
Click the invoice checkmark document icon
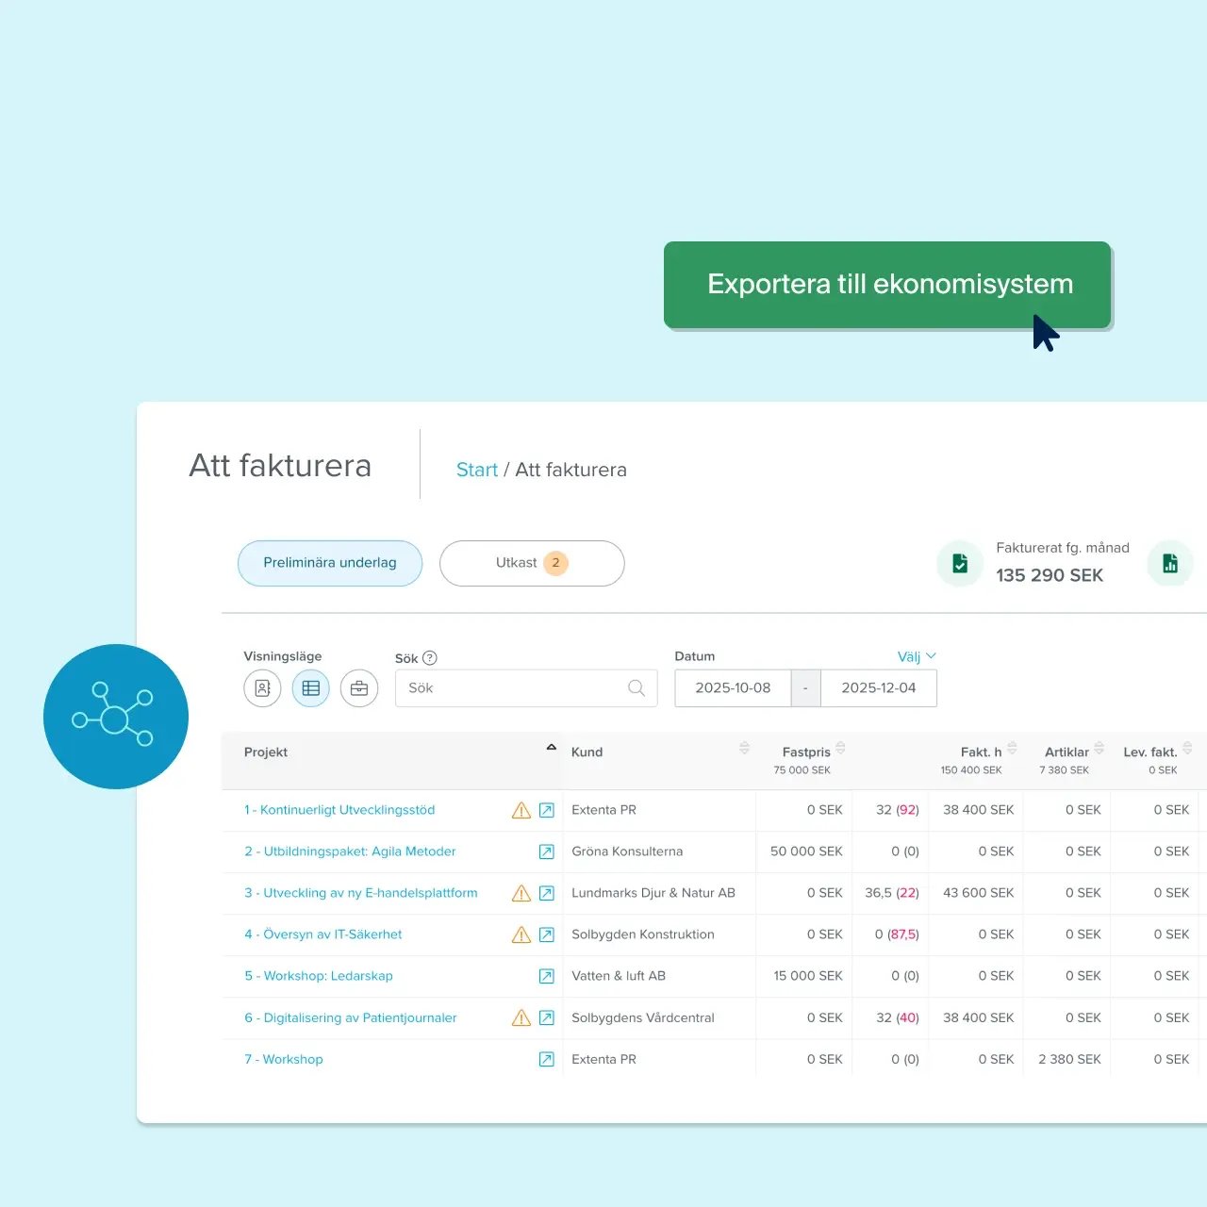click(x=960, y=563)
